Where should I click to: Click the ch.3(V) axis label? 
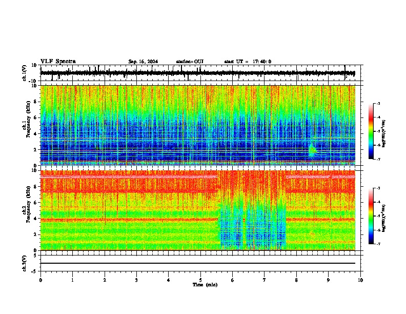pyautogui.click(x=25, y=263)
